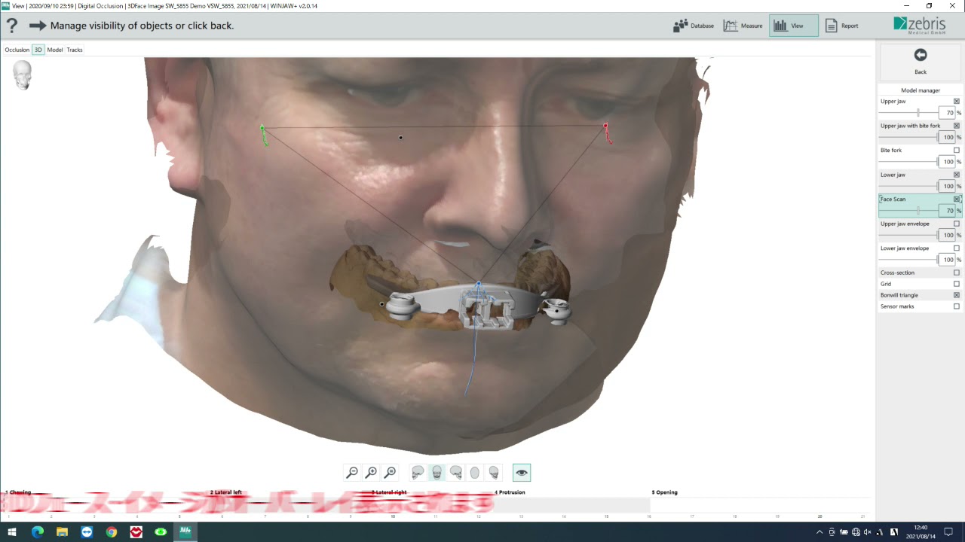Open the View section
This screenshot has height=542, width=965.
point(794,26)
